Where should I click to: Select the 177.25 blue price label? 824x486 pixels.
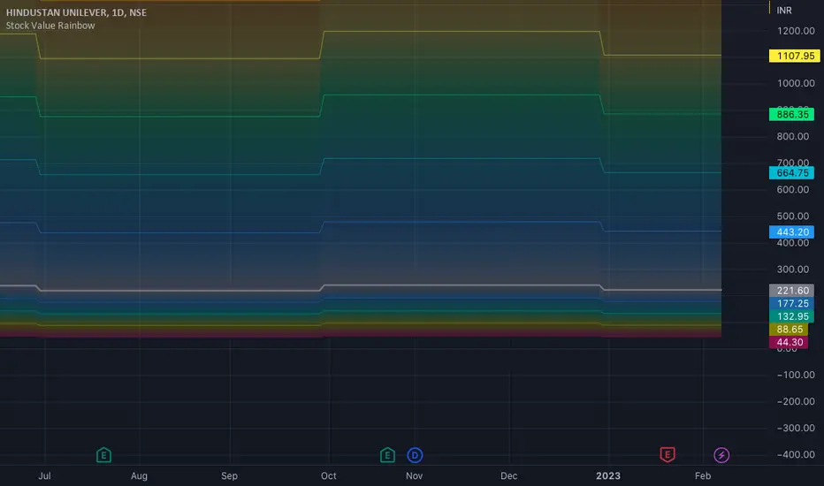791,303
